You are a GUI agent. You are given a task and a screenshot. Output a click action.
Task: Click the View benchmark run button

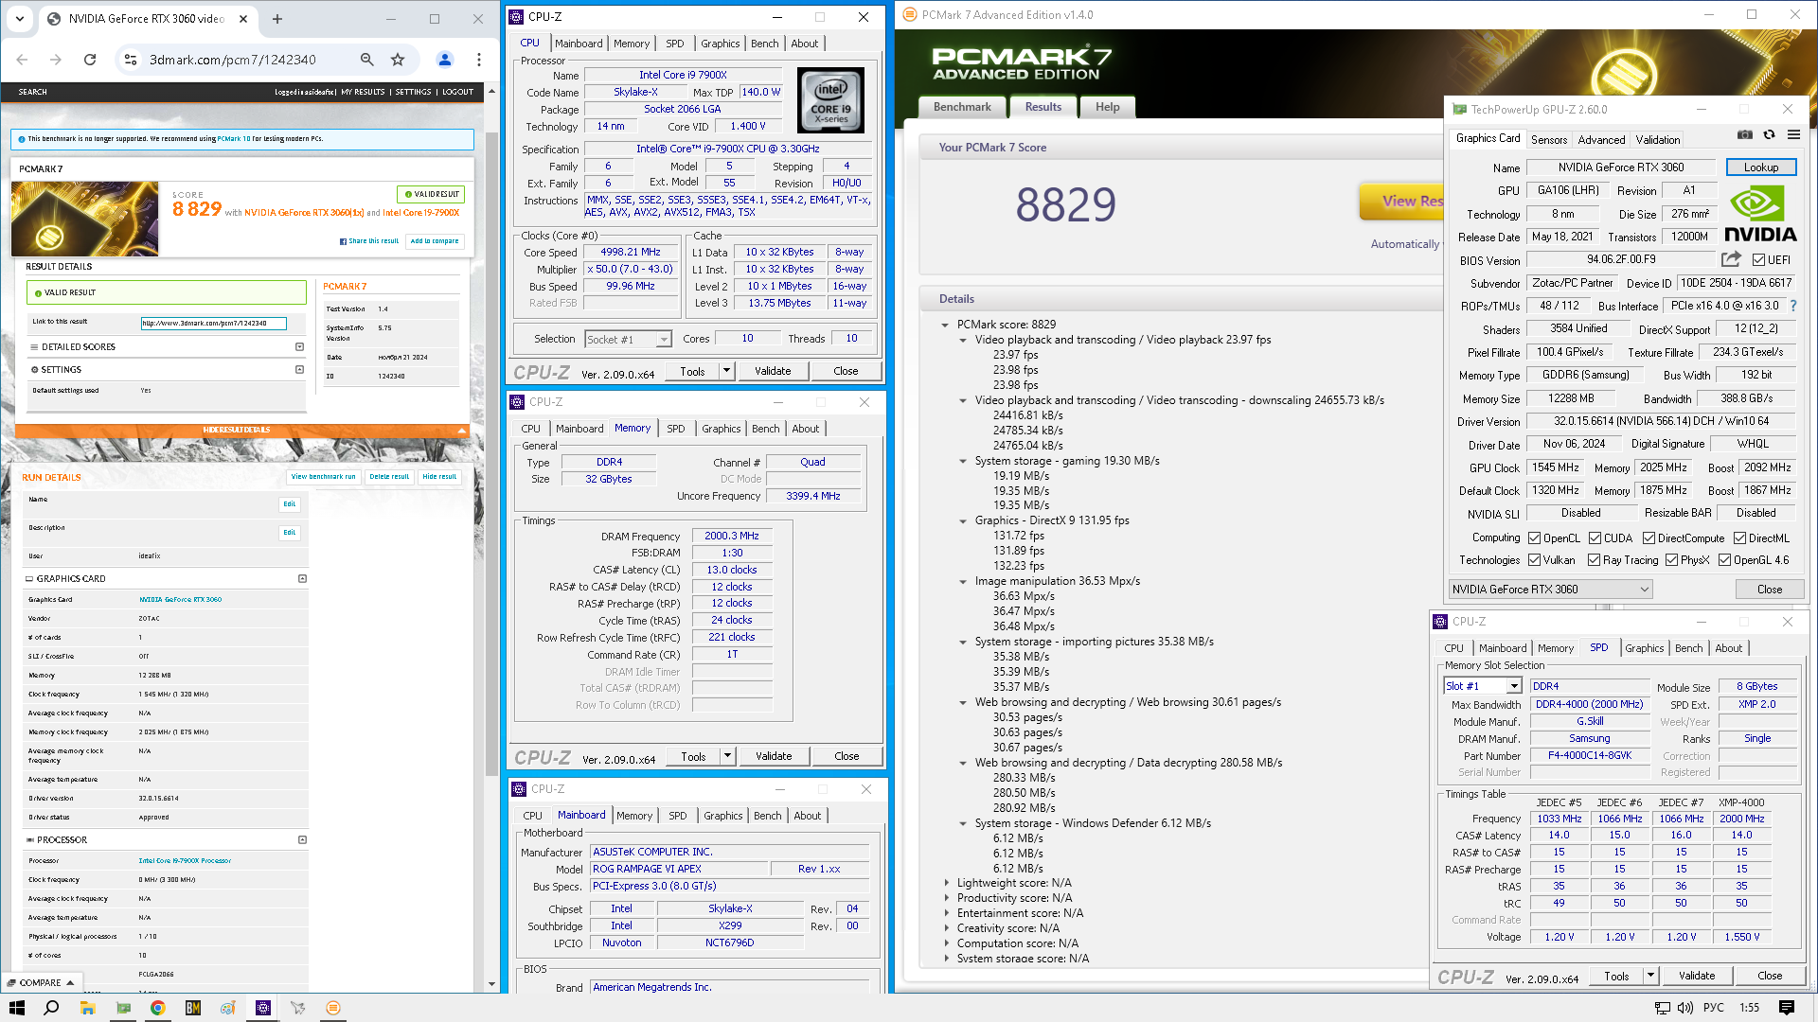[323, 477]
